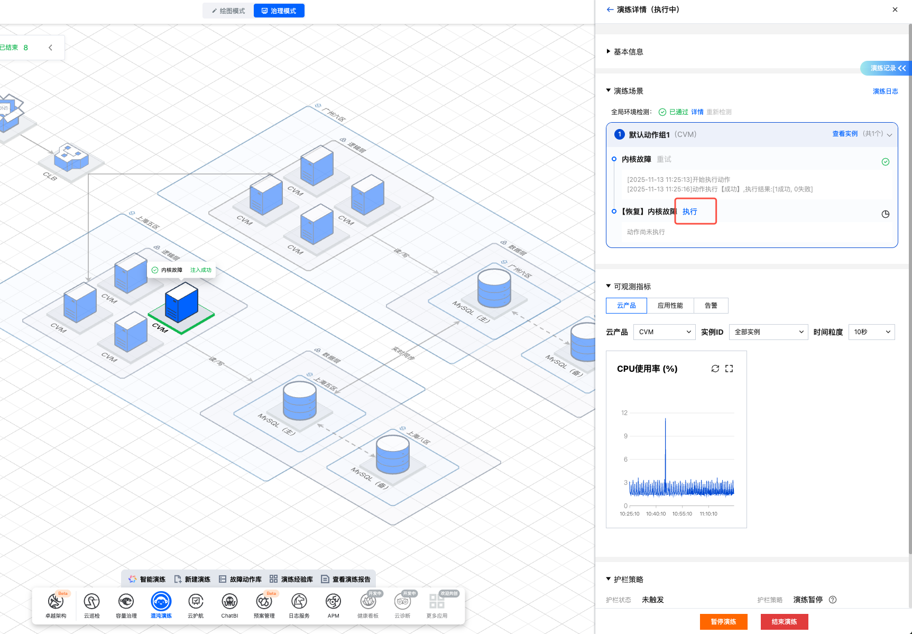Switch to the 告警 tab

tap(711, 306)
